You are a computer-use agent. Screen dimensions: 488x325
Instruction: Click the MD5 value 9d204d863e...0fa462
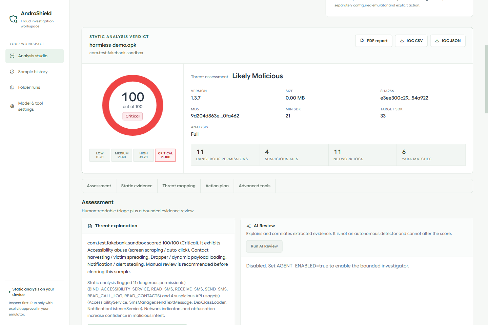point(215,116)
